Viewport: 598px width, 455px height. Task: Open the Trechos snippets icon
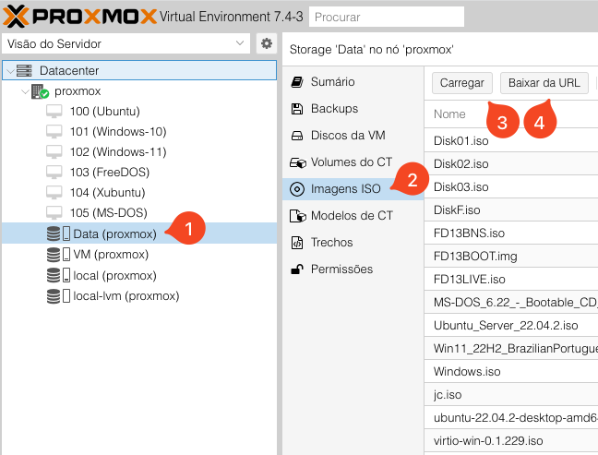coord(297,243)
